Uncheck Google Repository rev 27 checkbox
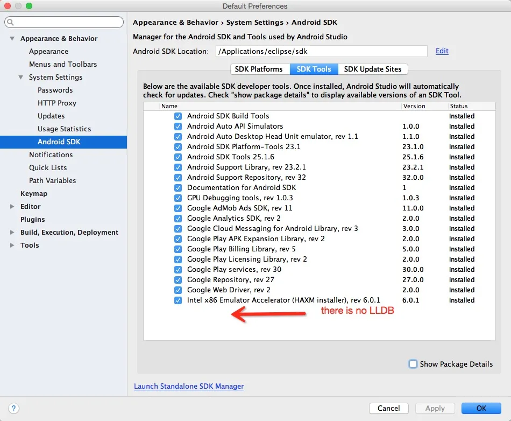The width and height of the screenshot is (511, 421). pyautogui.click(x=178, y=280)
